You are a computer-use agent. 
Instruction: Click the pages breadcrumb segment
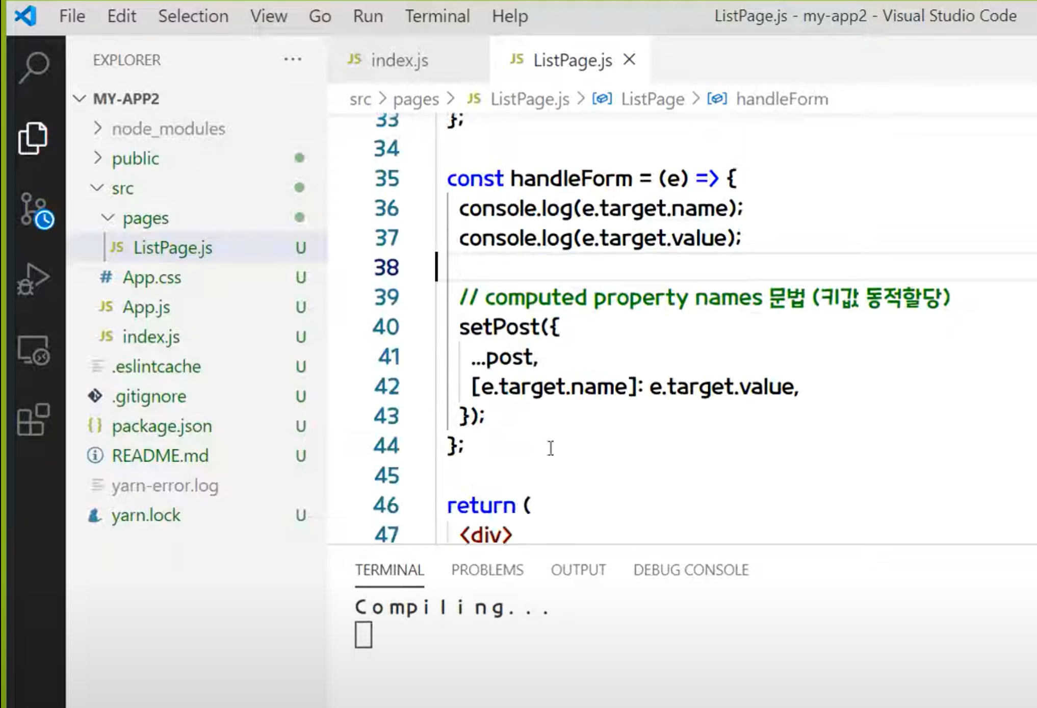click(x=416, y=99)
